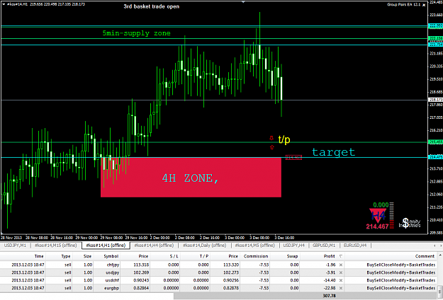Image resolution: width=443 pixels, height=300 pixels.
Task: Click the Comment column header
Action: coord(391,256)
